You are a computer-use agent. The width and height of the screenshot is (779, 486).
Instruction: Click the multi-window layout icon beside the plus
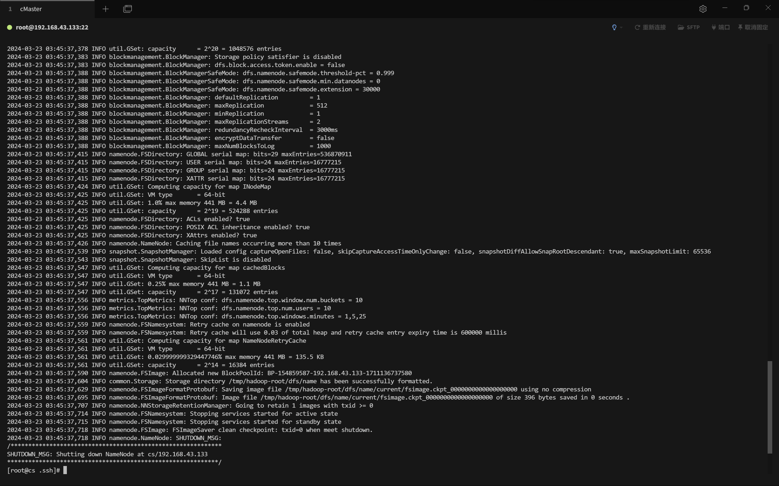point(127,9)
